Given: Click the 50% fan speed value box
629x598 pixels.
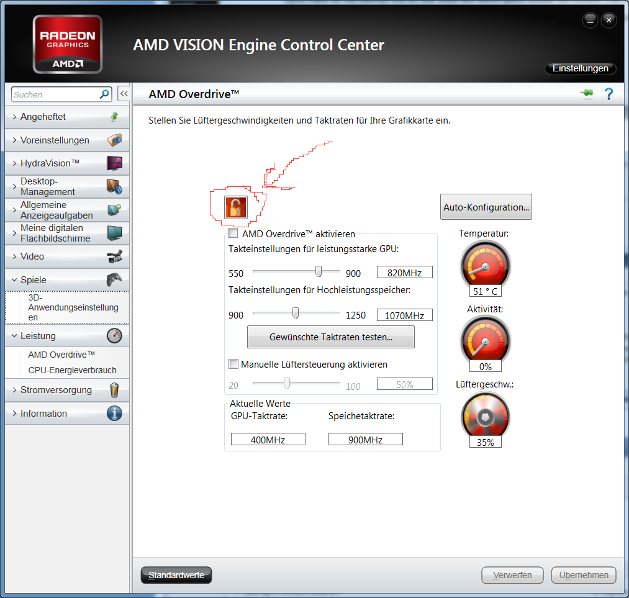Looking at the screenshot, I should (404, 384).
